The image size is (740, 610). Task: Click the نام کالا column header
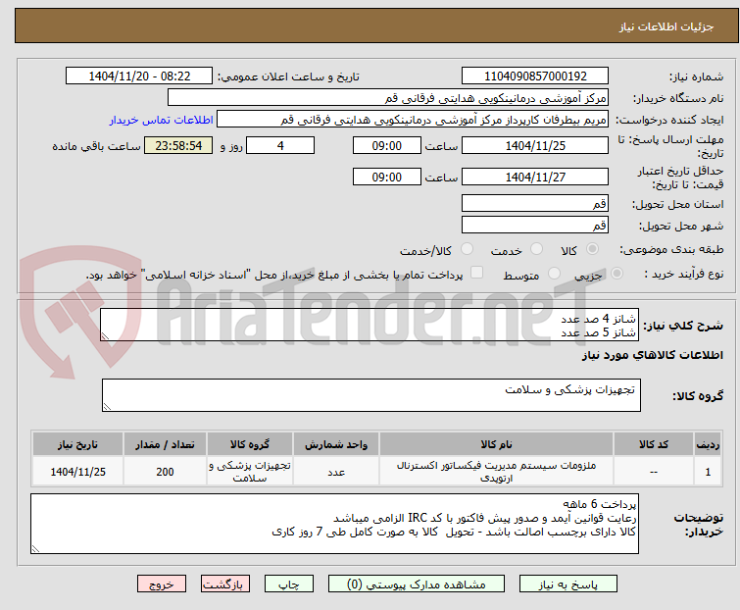point(497,444)
